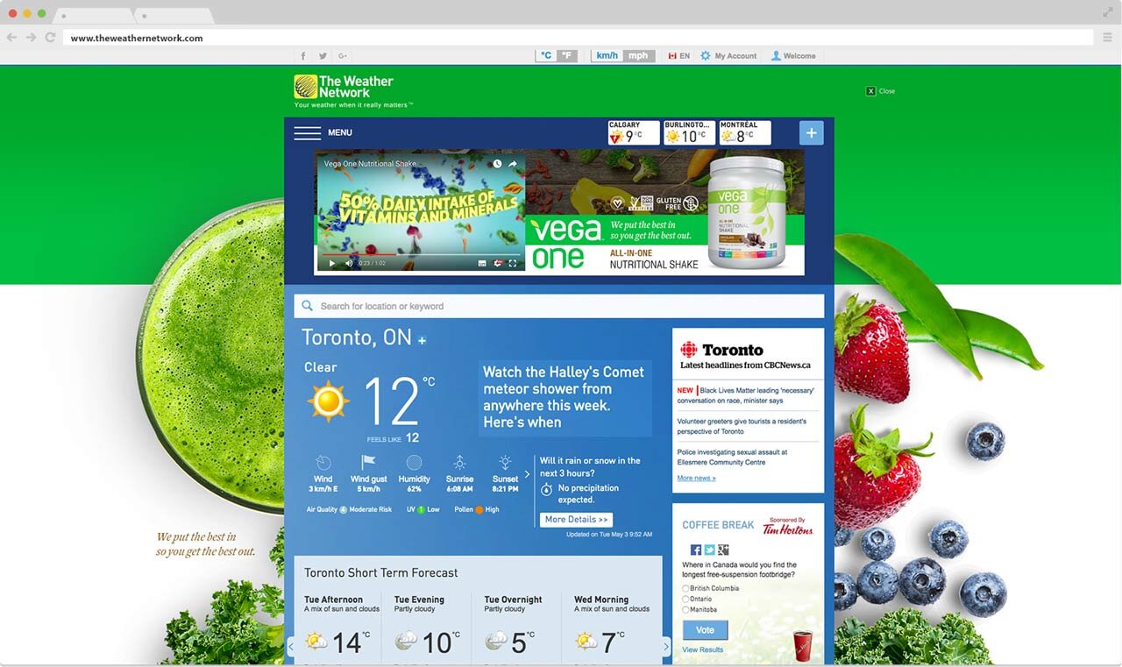Image resolution: width=1122 pixels, height=667 pixels.
Task: Click the Humidity icon
Action: tap(414, 462)
